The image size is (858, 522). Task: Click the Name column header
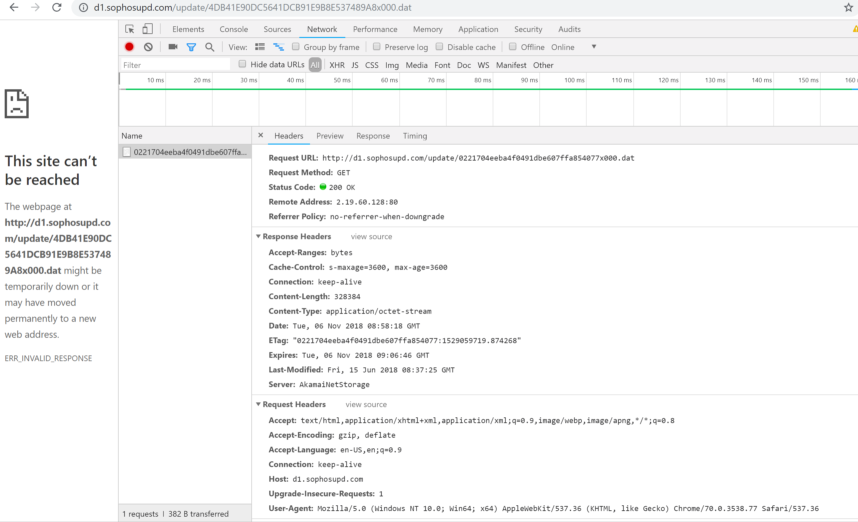pos(185,136)
